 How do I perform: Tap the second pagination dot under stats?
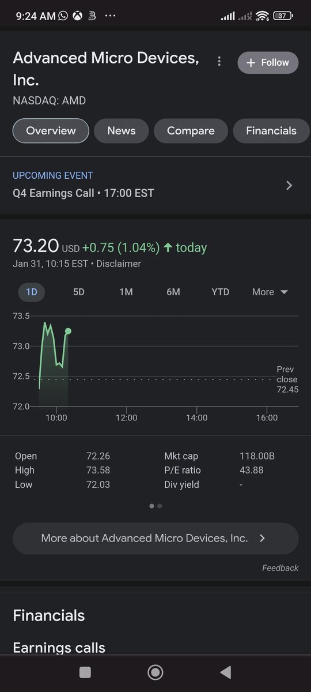(x=160, y=506)
